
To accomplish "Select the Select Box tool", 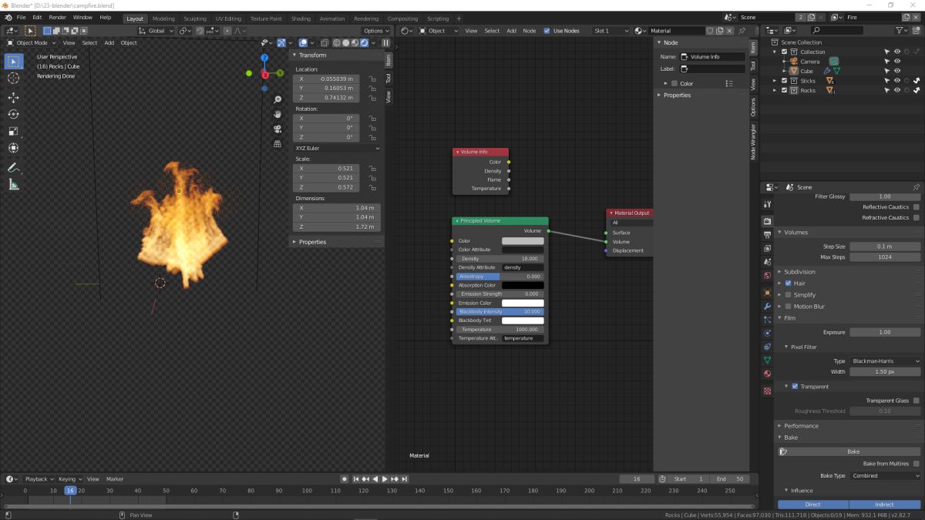I will coord(13,61).
